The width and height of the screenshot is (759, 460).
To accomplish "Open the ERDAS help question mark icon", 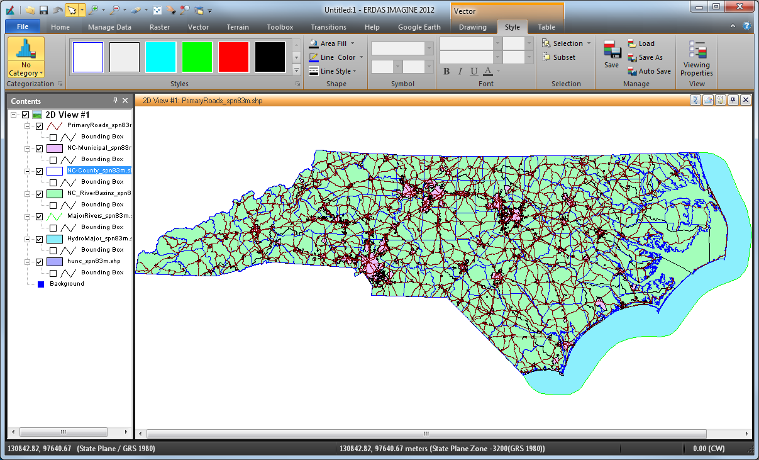I will point(746,26).
